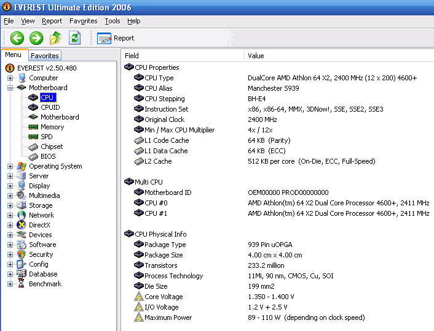Select the CPU Alias row
The height and width of the screenshot is (331, 434).
pos(277,88)
